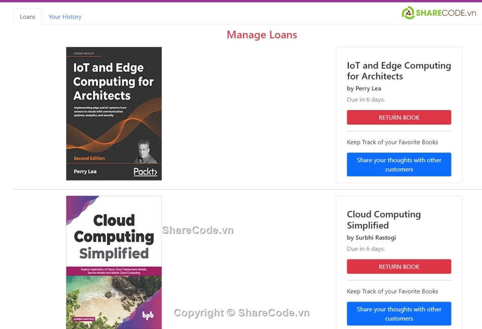Image resolution: width=482 pixels, height=329 pixels.
Task: Click the Cloud Computing Simplified card title
Action: tap(384, 220)
